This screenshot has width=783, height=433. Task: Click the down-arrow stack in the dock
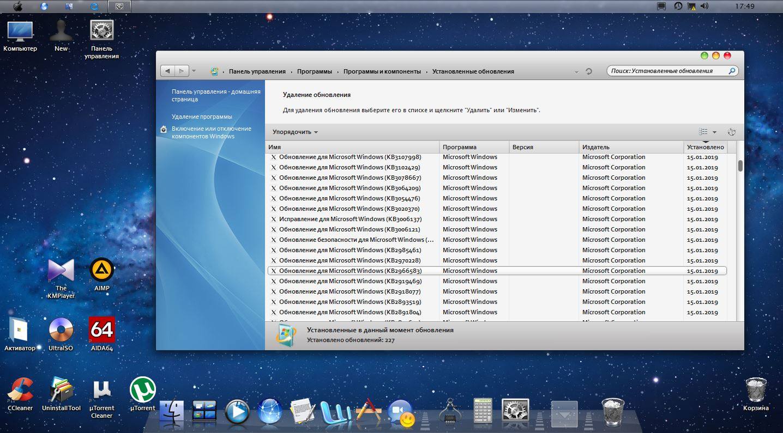click(x=564, y=413)
